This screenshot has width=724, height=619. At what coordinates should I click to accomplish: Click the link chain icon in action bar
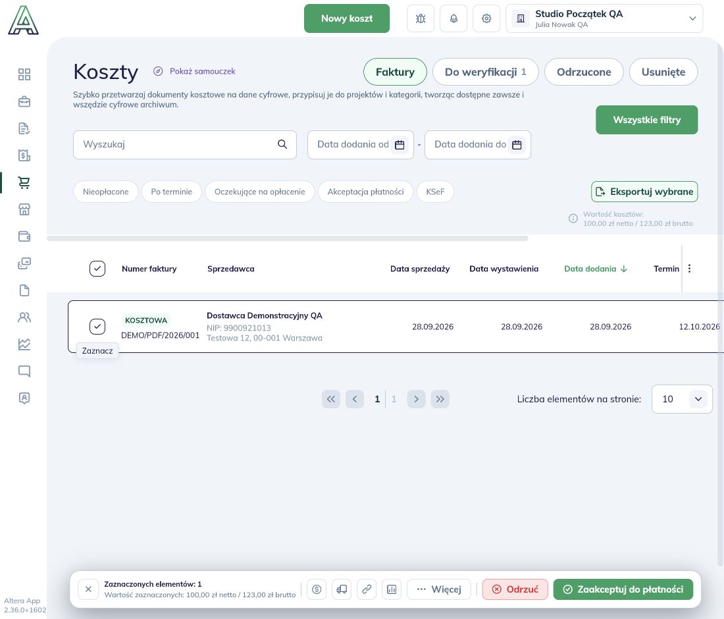pos(367,589)
